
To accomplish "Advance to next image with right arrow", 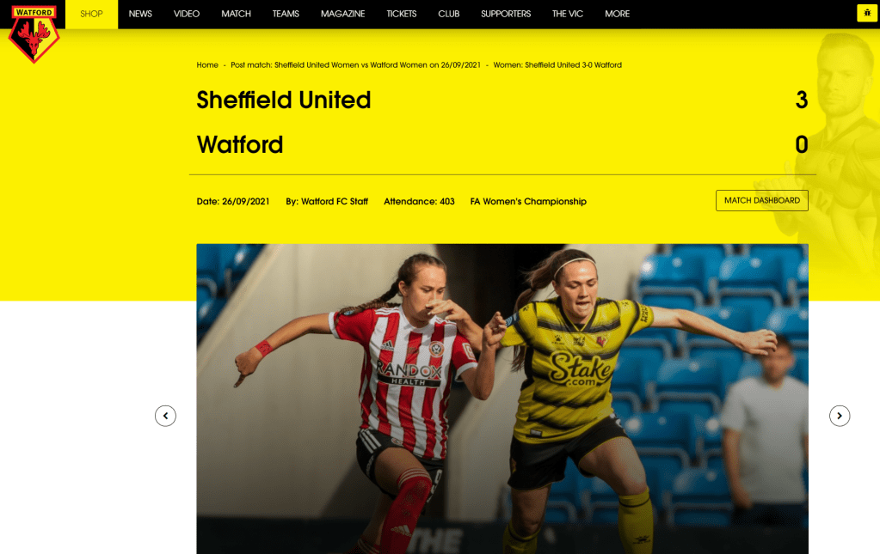I will point(840,416).
